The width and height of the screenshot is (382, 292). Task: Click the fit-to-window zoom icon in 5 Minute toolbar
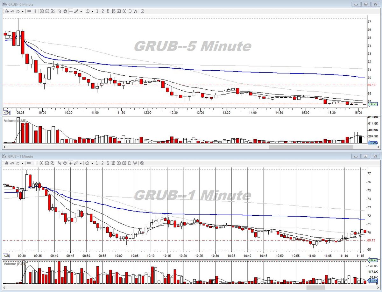[53, 11]
